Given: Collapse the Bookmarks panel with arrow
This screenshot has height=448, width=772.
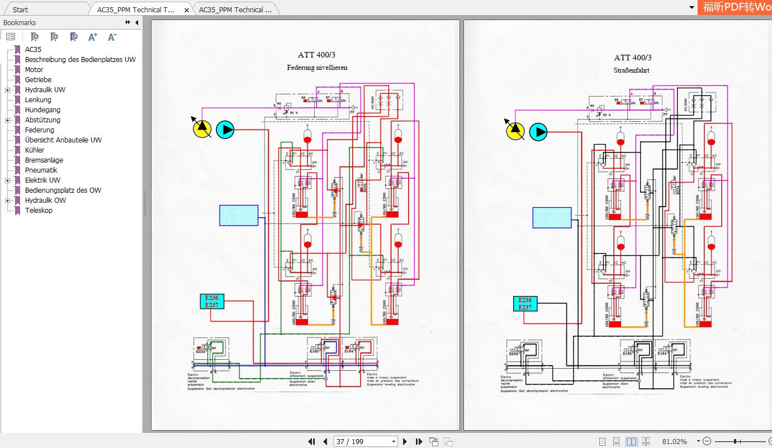Looking at the screenshot, I should tap(137, 22).
